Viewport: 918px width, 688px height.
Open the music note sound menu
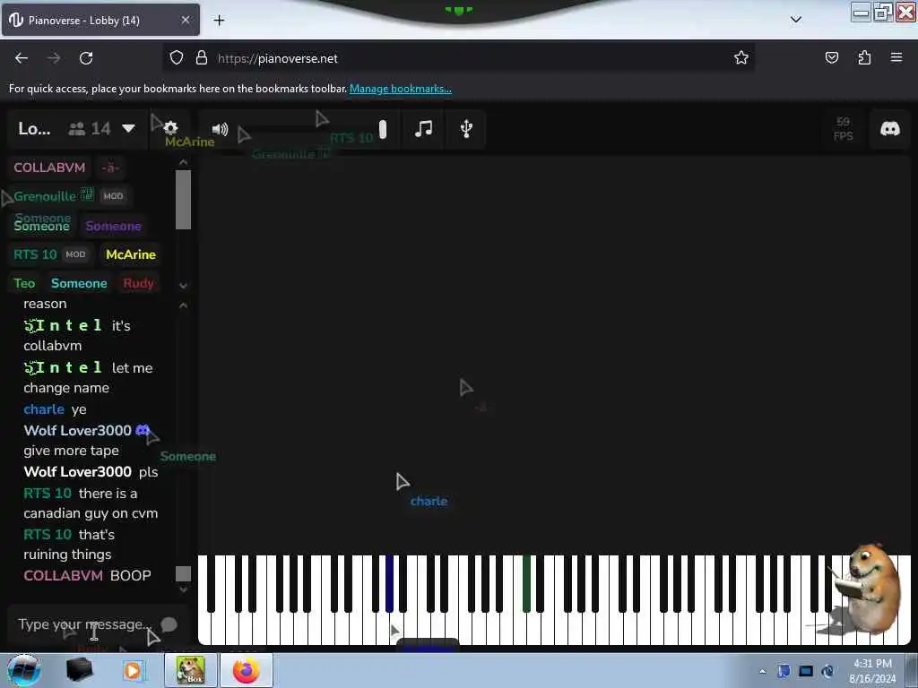tap(423, 129)
